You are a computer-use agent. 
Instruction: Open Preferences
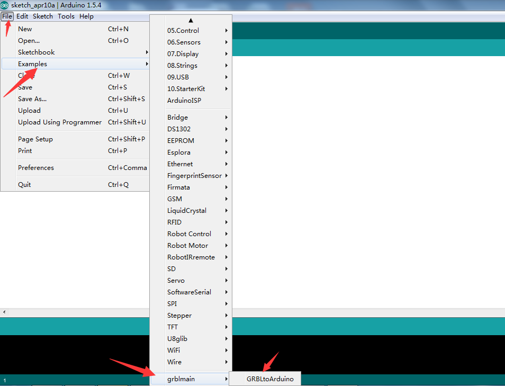[x=75, y=168]
